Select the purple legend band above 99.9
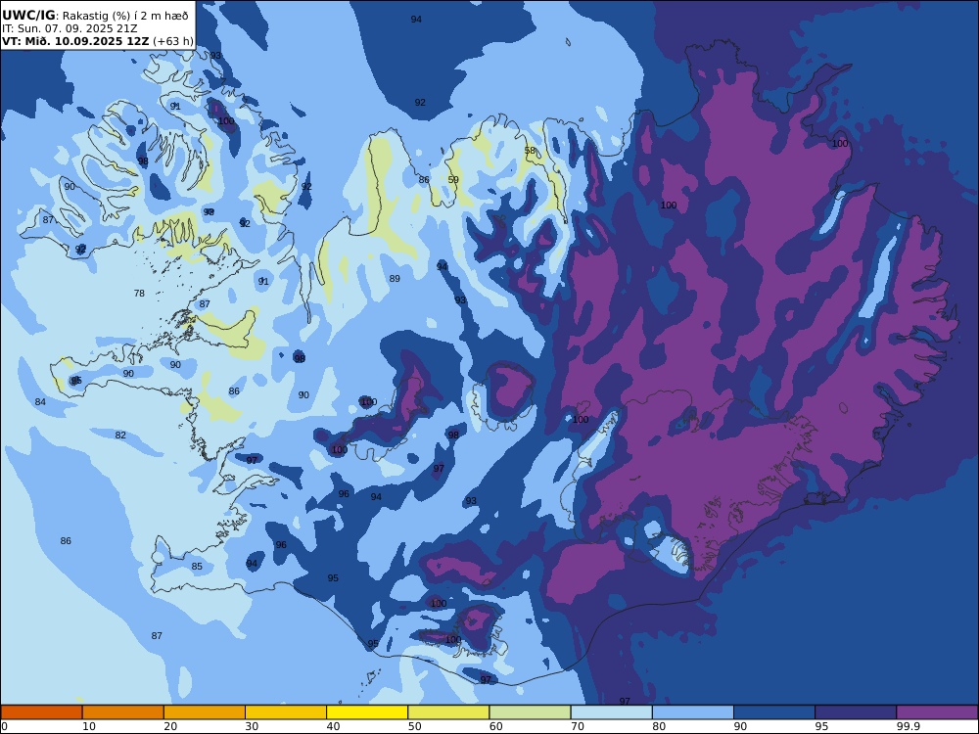 pyautogui.click(x=937, y=712)
